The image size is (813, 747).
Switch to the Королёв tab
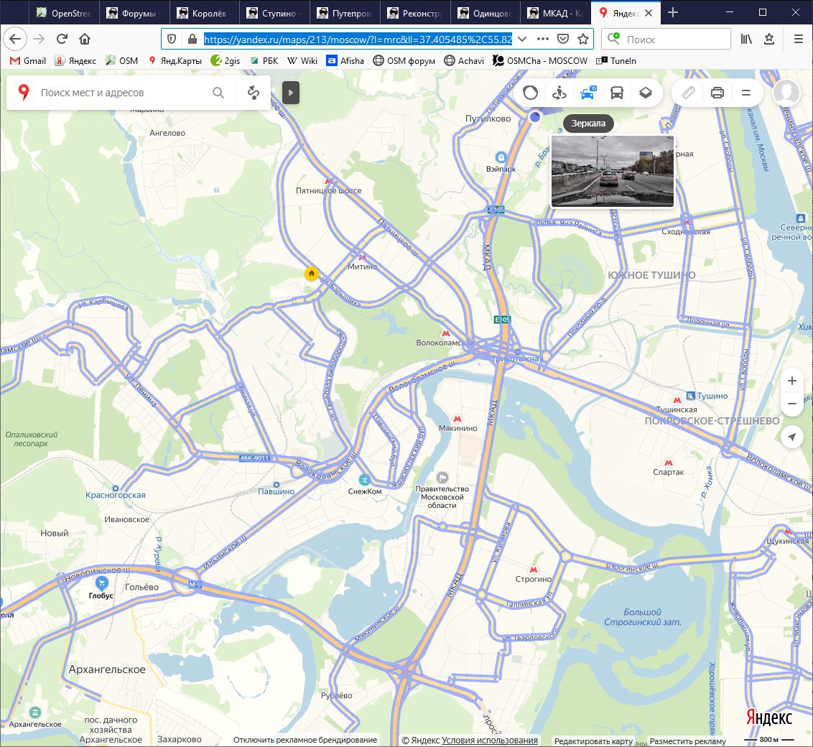(204, 13)
